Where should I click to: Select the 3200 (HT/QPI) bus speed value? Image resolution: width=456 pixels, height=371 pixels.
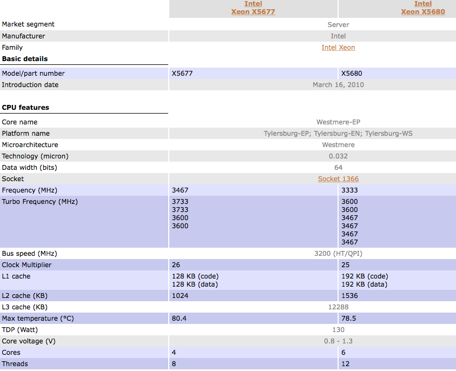click(x=338, y=254)
